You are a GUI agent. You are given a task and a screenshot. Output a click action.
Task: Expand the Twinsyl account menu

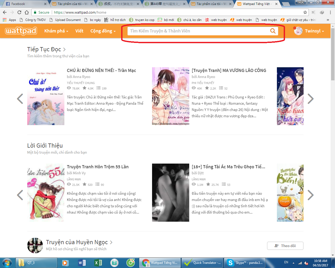click(314, 31)
